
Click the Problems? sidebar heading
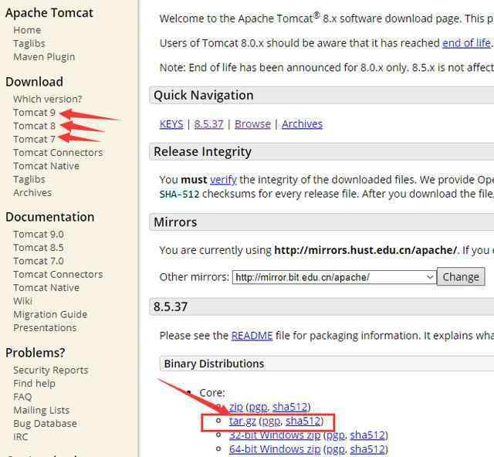(x=36, y=353)
